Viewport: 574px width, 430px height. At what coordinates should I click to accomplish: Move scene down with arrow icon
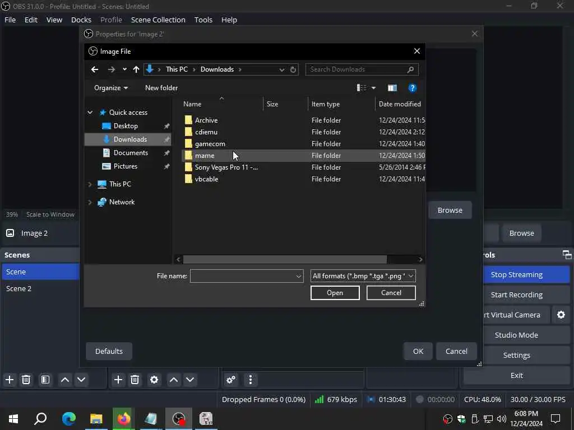coord(81,380)
